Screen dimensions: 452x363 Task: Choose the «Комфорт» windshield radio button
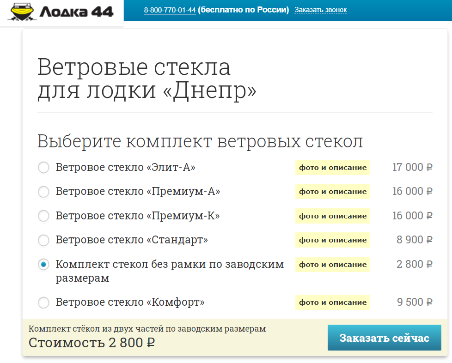pos(43,303)
